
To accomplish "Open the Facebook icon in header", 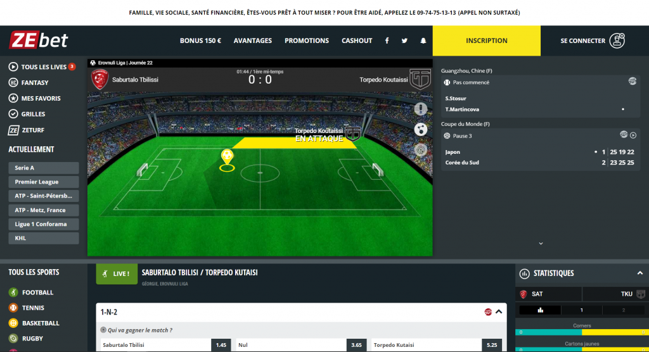I will click(387, 41).
